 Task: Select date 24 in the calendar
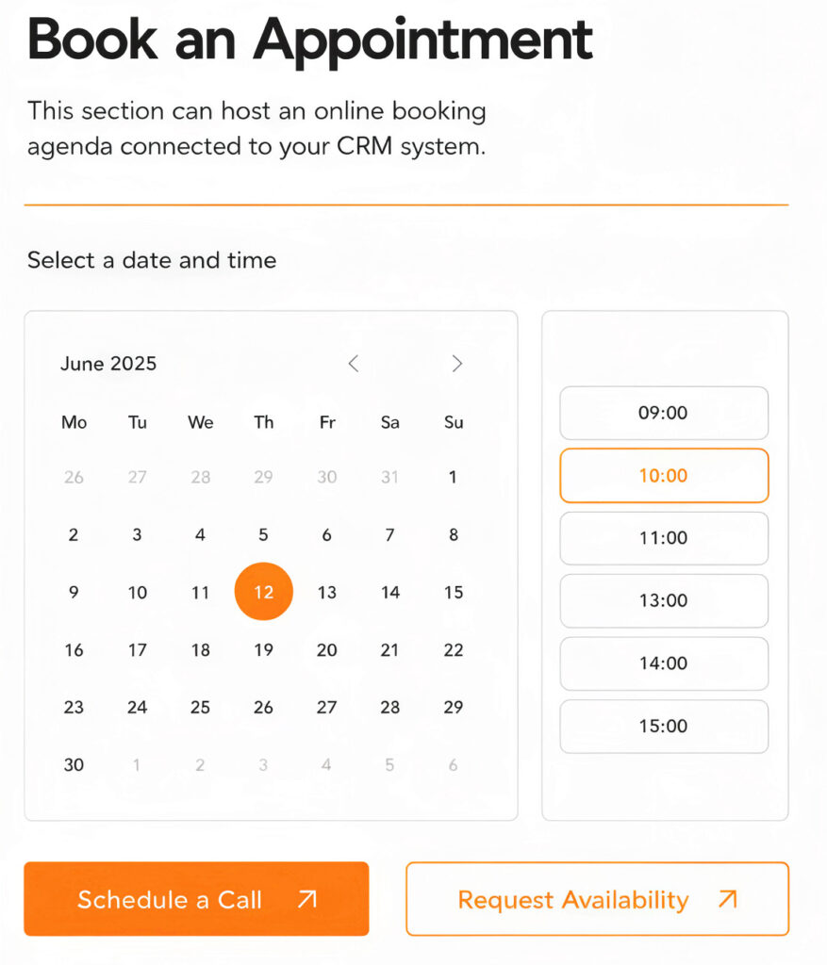click(x=137, y=707)
